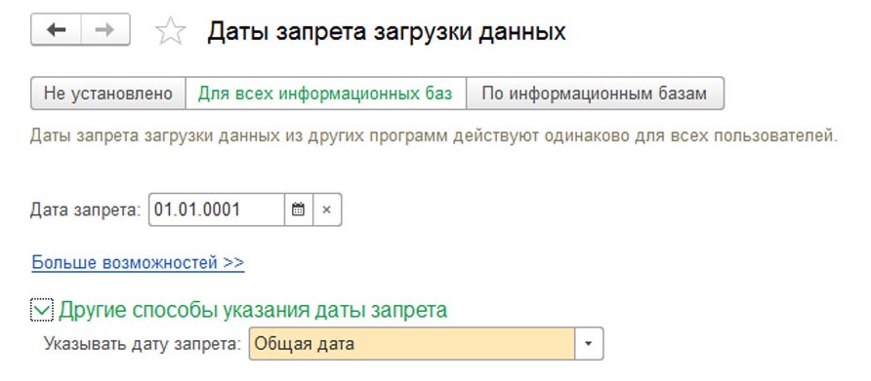Screen dimensions: 871x381
Task: Click the Даты запрета загрузки данных title
Action: (387, 31)
